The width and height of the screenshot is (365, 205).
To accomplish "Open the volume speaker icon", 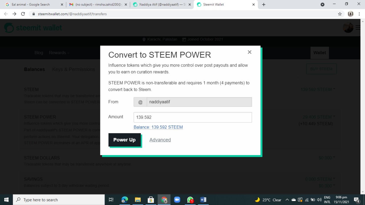I will [319, 200].
